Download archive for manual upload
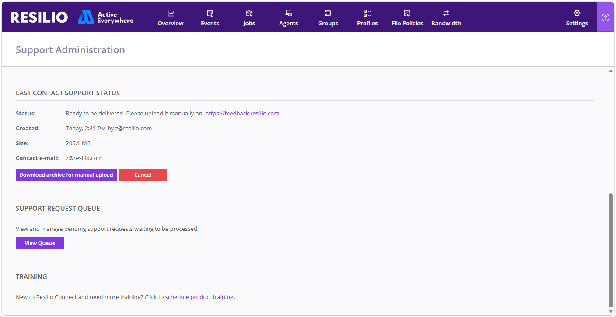 click(66, 175)
